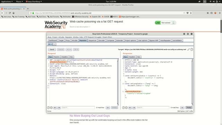Open the Kali Linux bookmark
This screenshot has height=125, width=222.
pyautogui.click(x=6, y=17)
